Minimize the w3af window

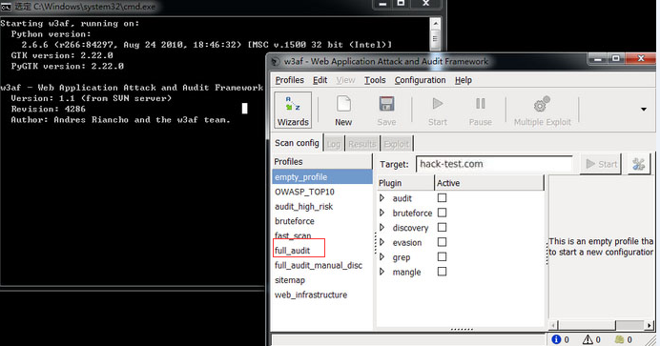click(x=598, y=58)
